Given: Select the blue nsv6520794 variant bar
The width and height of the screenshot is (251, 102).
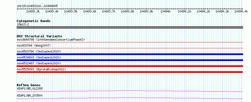Looking at the screenshot, I should coord(130,54).
